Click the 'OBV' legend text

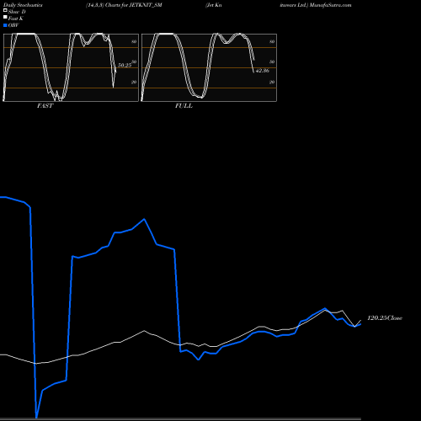(13, 25)
